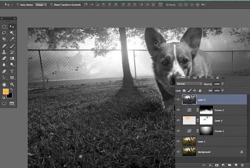Pick the Eyedropper tool
The image size is (250, 168).
coord(12,39)
